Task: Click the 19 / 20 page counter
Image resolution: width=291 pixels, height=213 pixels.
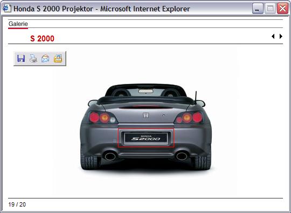Action: [17, 204]
